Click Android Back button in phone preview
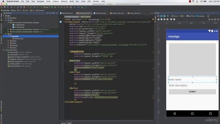 [x=174, y=113]
